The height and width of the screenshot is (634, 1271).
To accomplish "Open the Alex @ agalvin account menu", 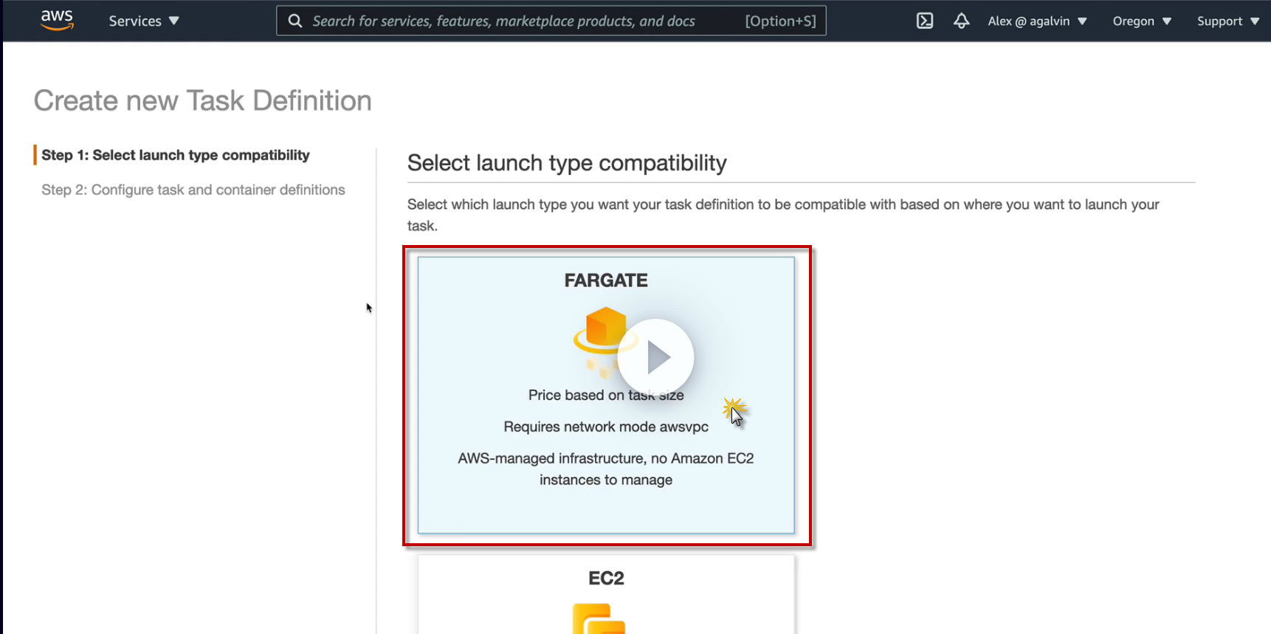I will tap(1037, 21).
